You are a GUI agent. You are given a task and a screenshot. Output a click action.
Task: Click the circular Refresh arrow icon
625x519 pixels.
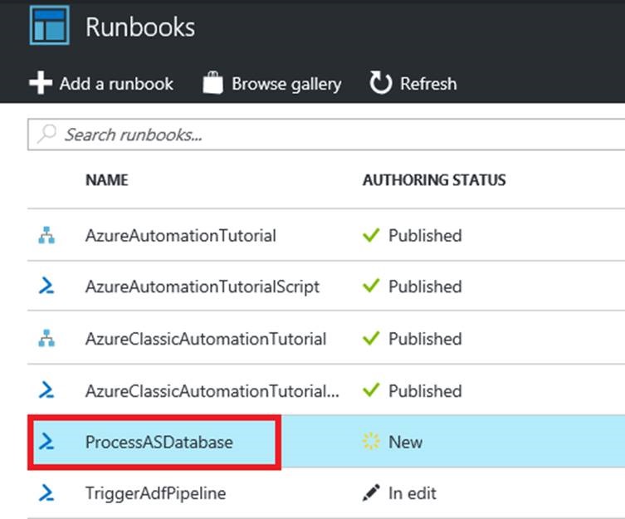(x=380, y=84)
